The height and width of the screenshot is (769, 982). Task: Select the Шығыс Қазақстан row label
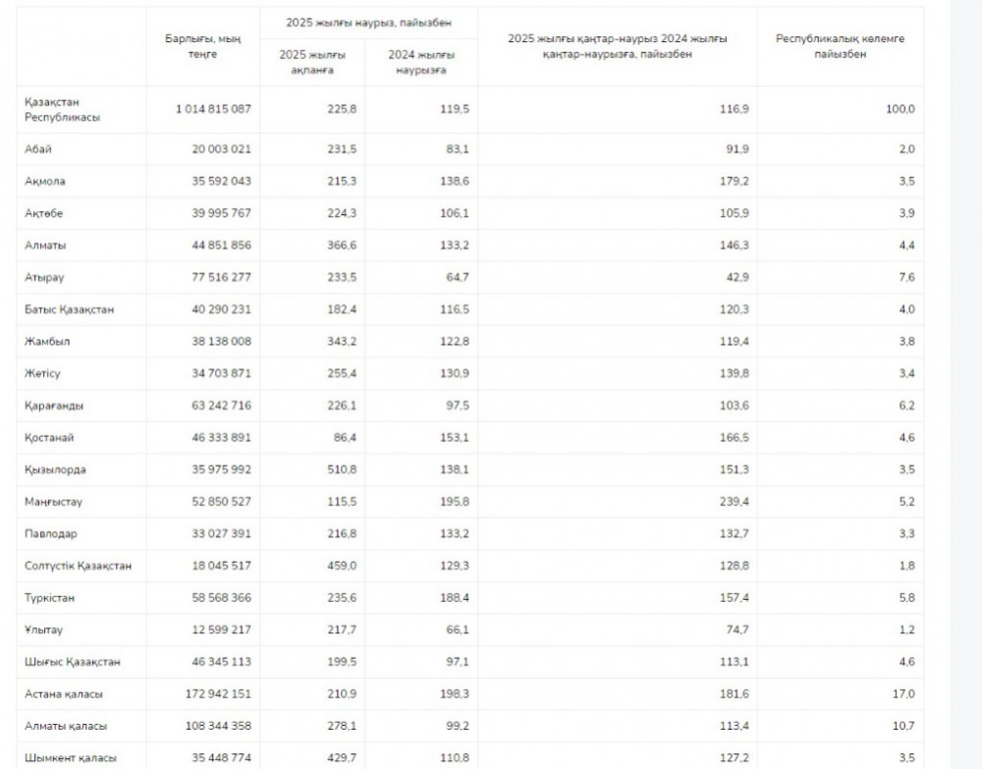[73, 662]
